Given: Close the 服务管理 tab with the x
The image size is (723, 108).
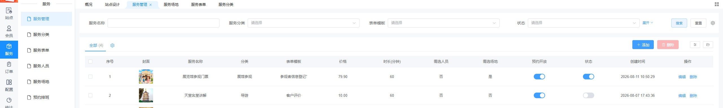Looking at the screenshot, I should click(151, 5).
